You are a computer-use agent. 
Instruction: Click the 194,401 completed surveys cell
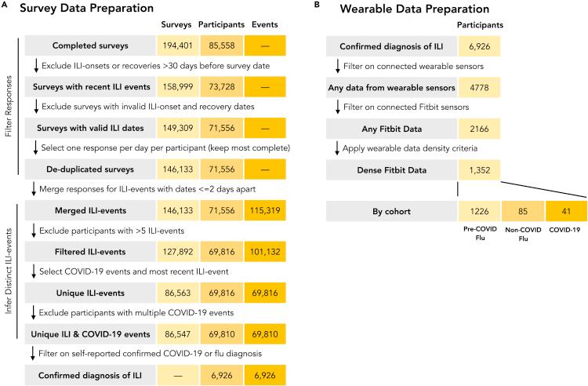point(172,46)
